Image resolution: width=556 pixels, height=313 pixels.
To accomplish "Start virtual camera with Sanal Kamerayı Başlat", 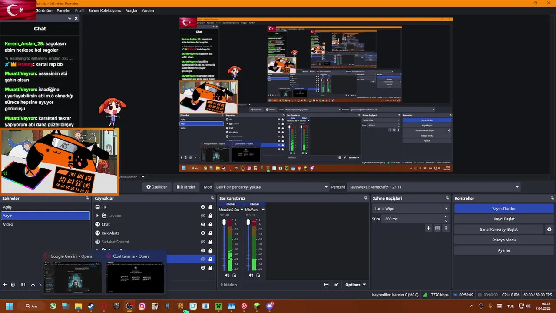I will tap(499, 230).
